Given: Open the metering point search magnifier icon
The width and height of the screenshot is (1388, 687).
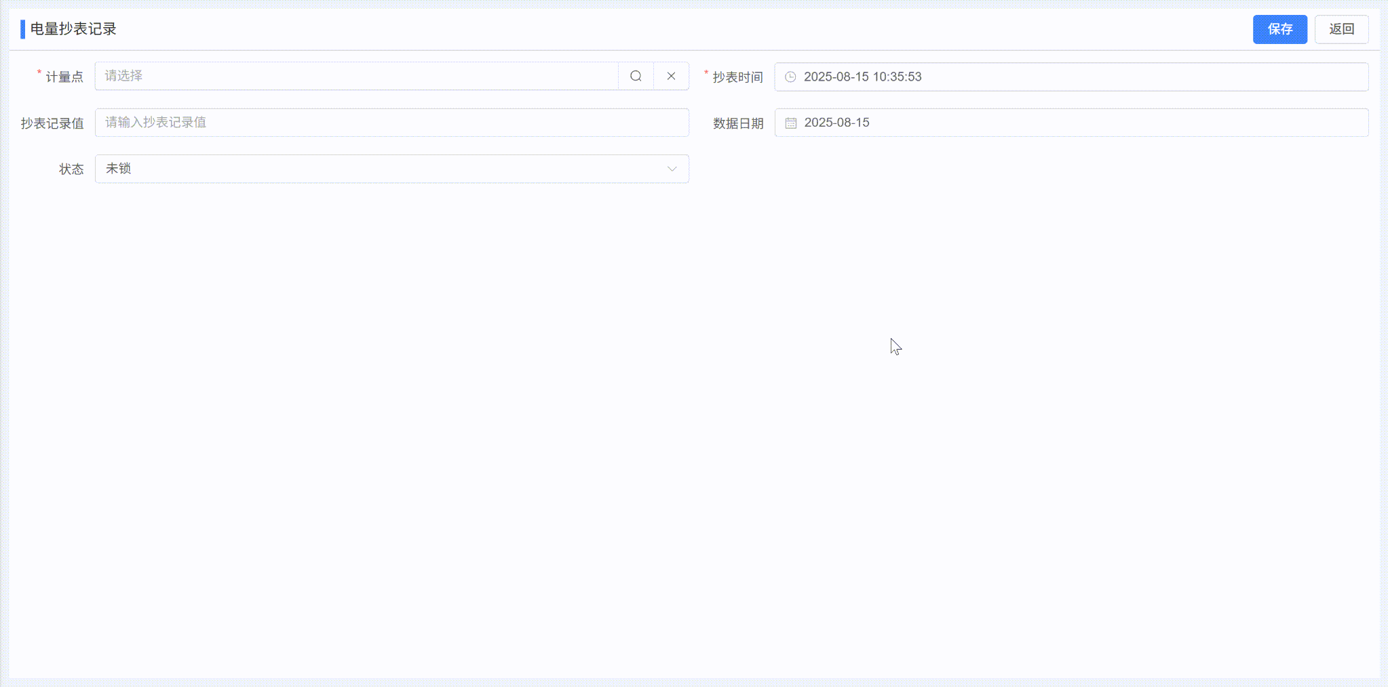Looking at the screenshot, I should click(x=635, y=76).
